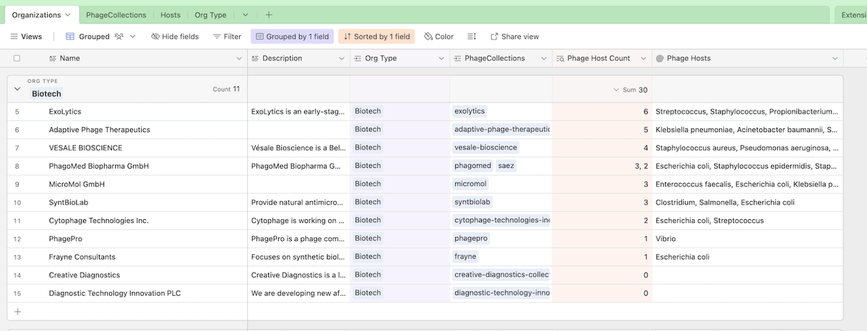Click the micromol collection chip

(x=470, y=184)
